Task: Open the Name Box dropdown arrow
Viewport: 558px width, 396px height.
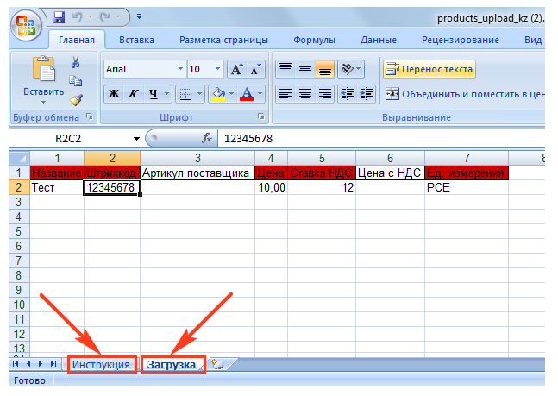Action: click(136, 138)
